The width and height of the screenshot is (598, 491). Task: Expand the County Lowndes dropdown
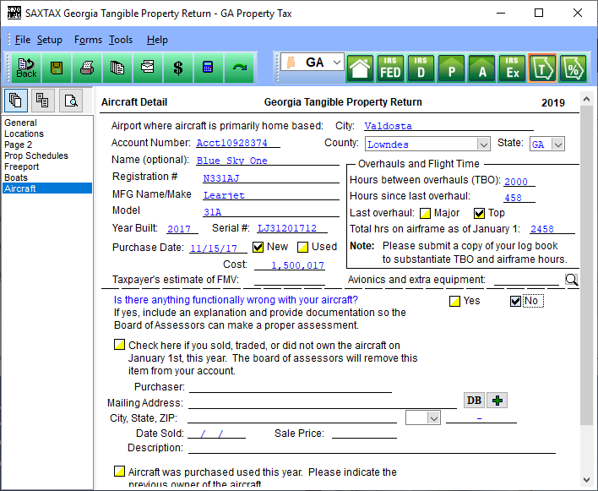pos(484,145)
